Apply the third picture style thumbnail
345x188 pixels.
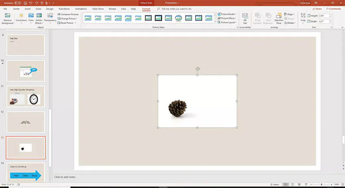tap(108, 18)
